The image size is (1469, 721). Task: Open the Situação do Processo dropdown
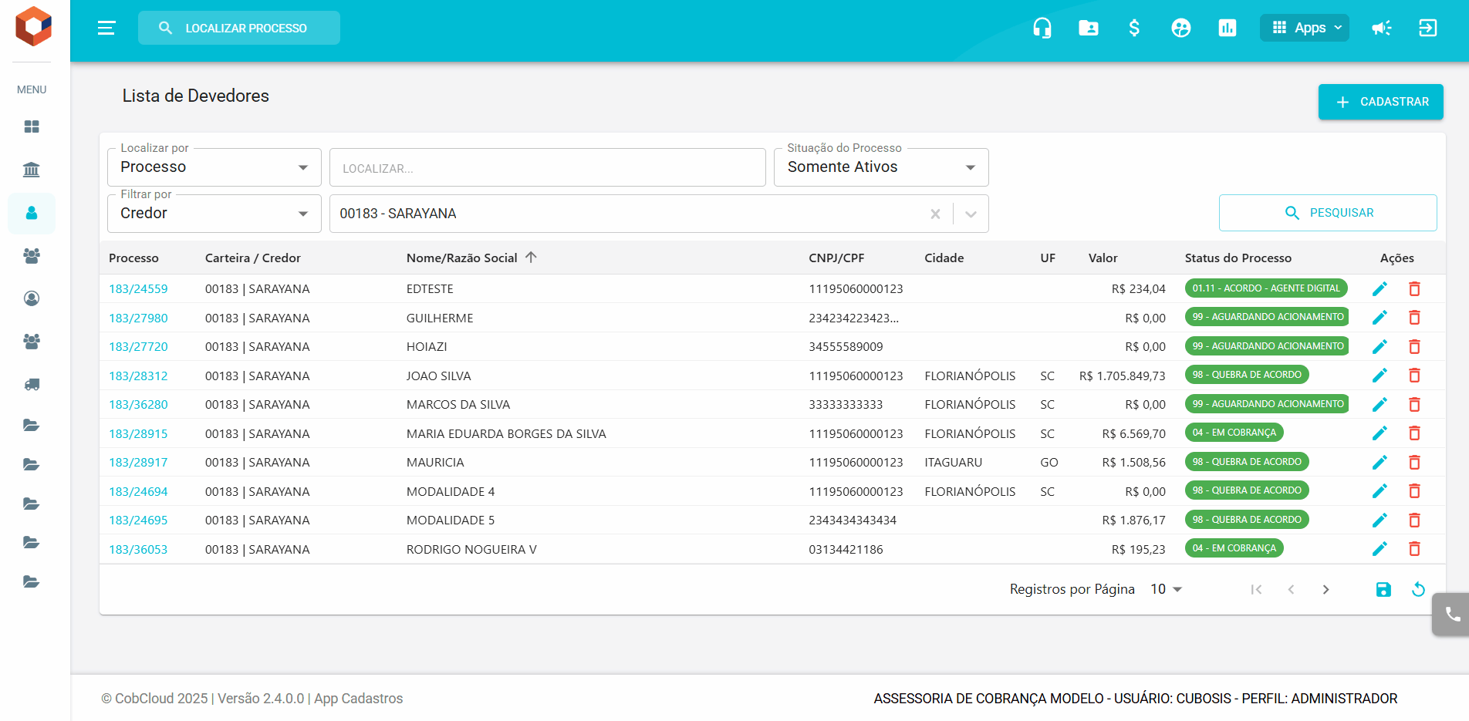pos(881,167)
